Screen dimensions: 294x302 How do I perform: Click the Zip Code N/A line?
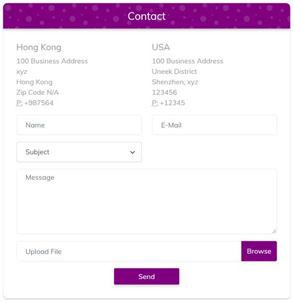point(38,92)
